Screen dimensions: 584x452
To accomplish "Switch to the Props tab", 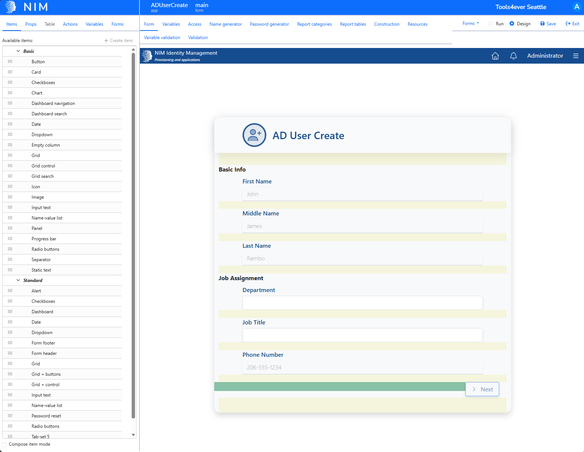I will [x=31, y=24].
